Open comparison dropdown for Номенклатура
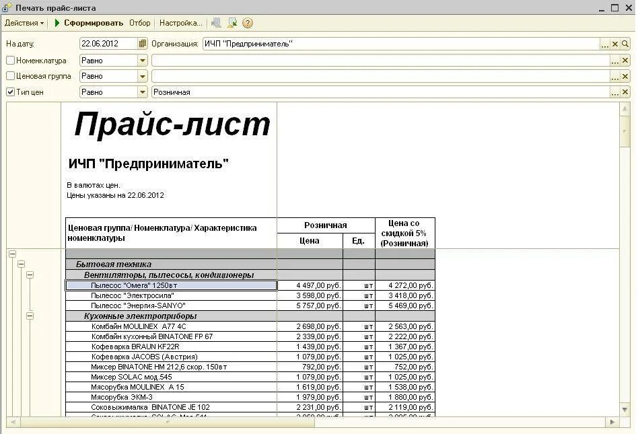 click(142, 61)
